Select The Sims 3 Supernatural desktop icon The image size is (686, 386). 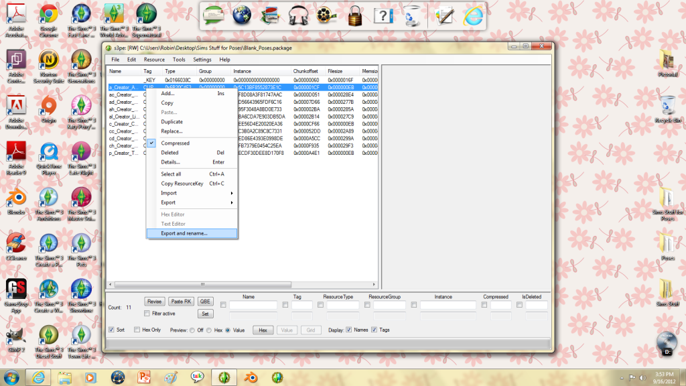(x=147, y=21)
